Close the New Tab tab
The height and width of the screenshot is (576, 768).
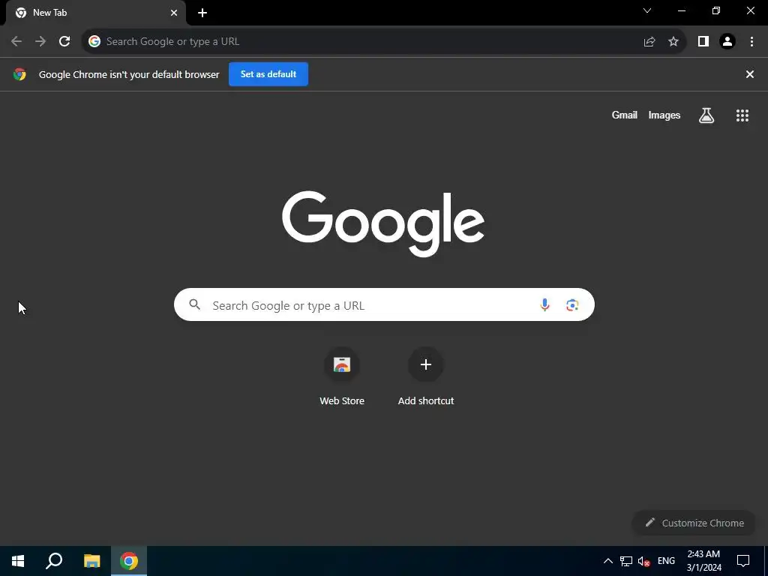174,13
